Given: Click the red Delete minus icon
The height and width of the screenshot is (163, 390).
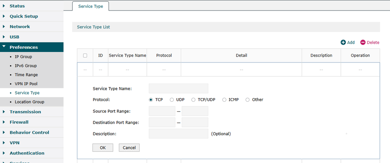Looking at the screenshot, I should [363, 42].
